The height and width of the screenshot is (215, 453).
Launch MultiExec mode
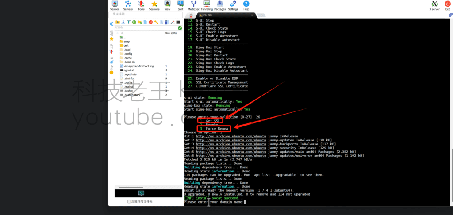(193, 5)
